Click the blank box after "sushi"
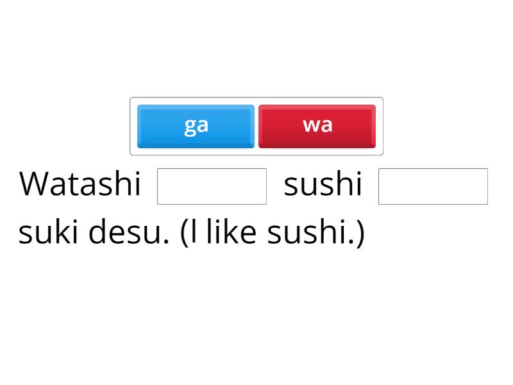Image resolution: width=513 pixels, height=385 pixels. (433, 186)
